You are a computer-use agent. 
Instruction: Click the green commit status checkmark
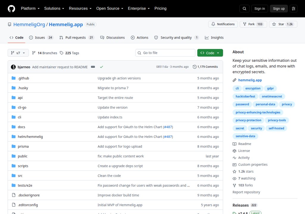tap(101, 67)
